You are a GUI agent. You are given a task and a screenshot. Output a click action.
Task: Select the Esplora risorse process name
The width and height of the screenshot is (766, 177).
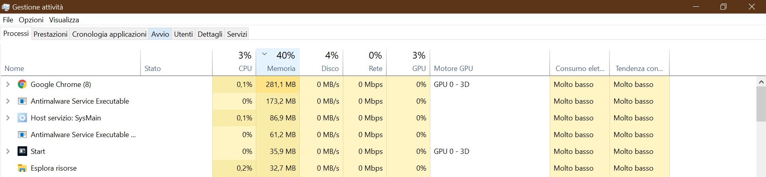(x=53, y=168)
